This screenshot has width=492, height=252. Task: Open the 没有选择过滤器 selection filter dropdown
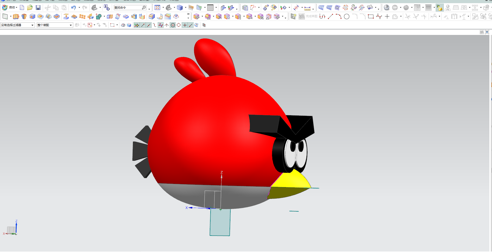[17, 25]
